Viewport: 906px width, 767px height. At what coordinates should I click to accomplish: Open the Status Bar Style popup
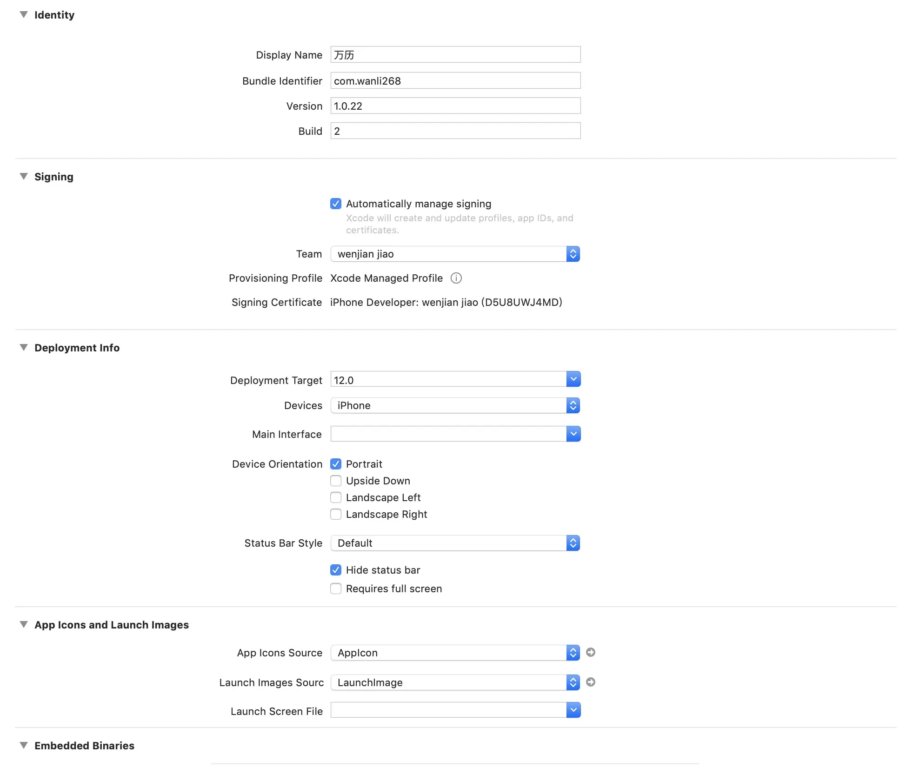[455, 543]
